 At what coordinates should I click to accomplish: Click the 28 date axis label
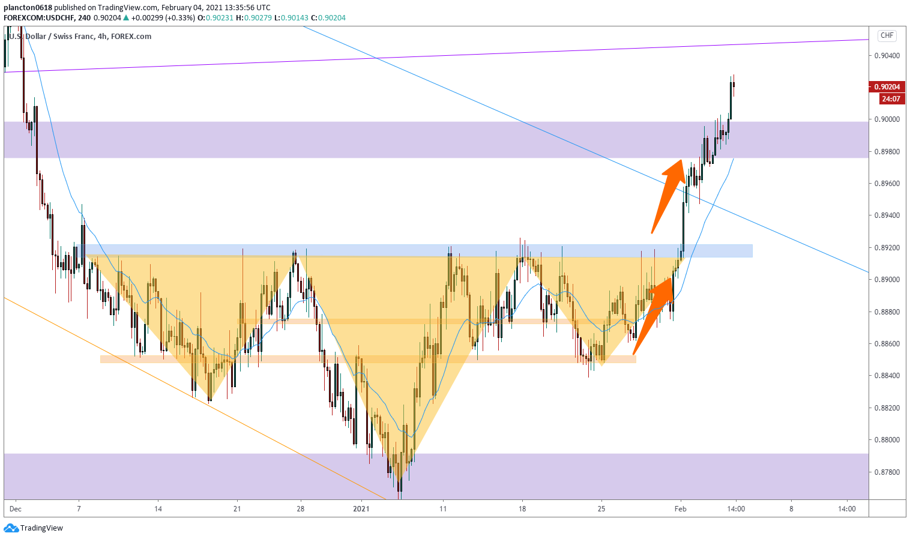click(300, 509)
